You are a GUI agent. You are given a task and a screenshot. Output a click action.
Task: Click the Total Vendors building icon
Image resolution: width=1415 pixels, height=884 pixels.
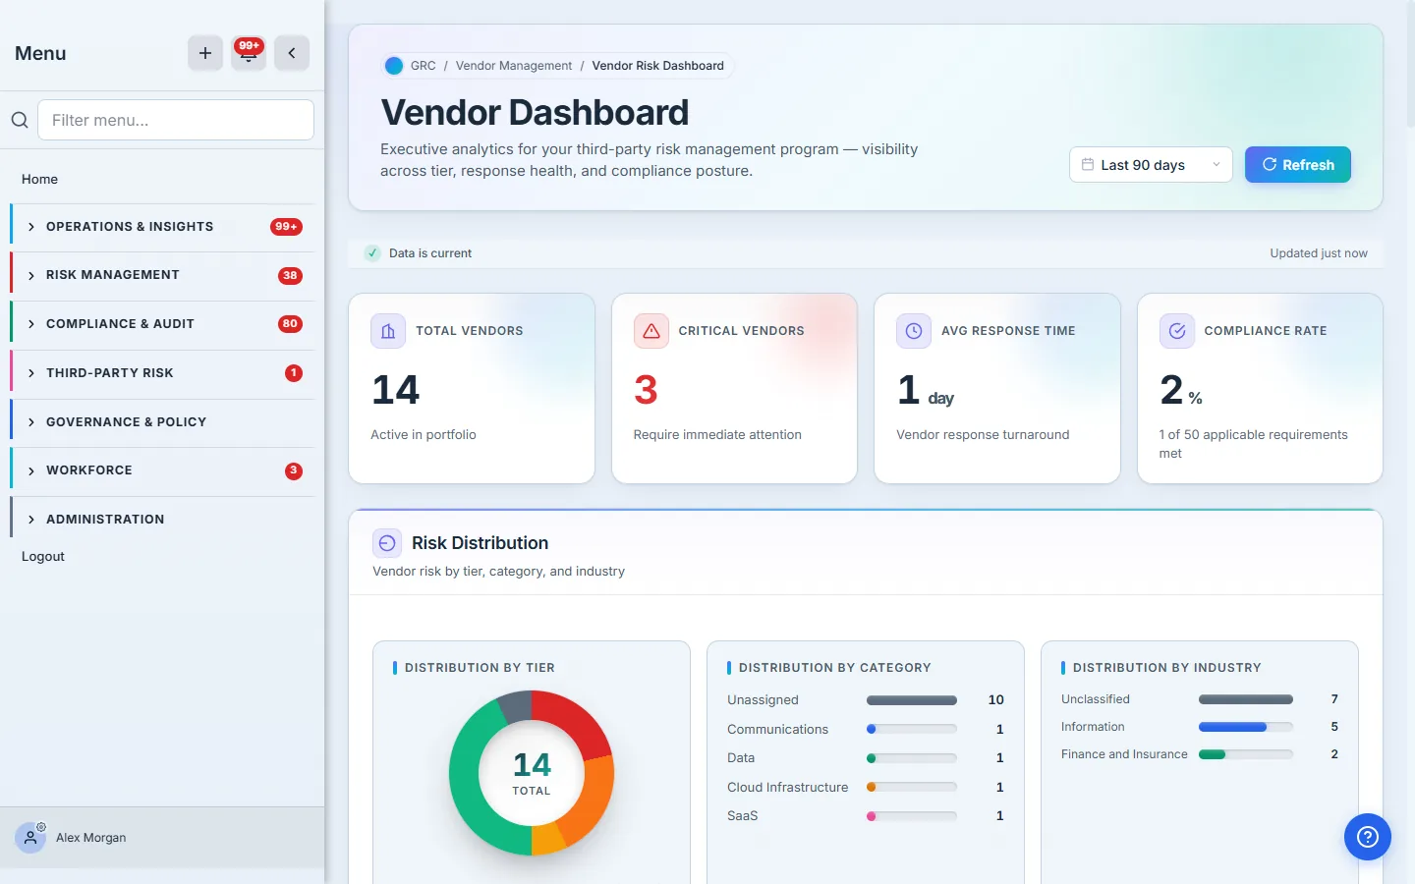[388, 331]
